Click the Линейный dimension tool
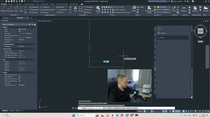 [88, 7]
